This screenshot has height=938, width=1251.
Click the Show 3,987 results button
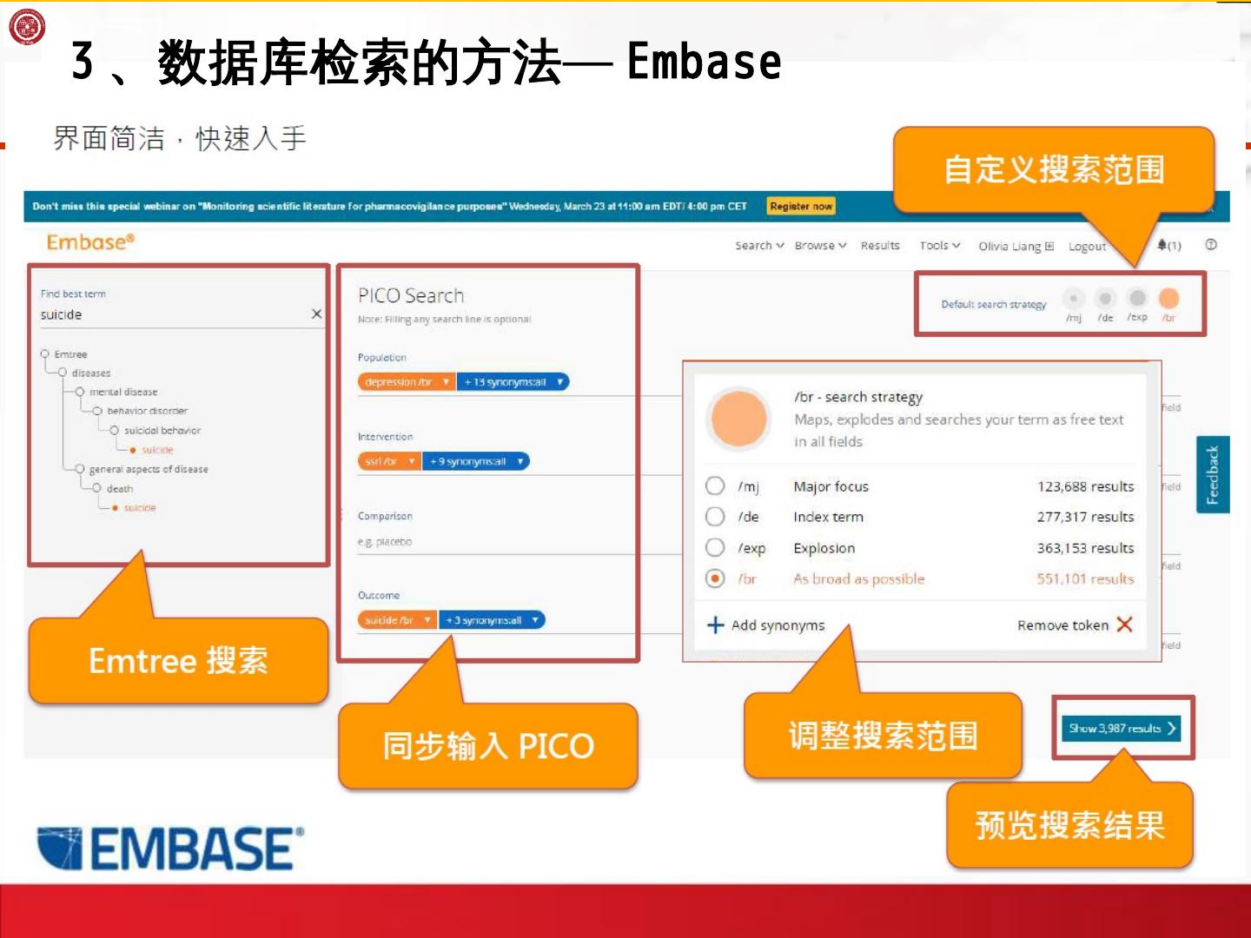click(x=1122, y=729)
